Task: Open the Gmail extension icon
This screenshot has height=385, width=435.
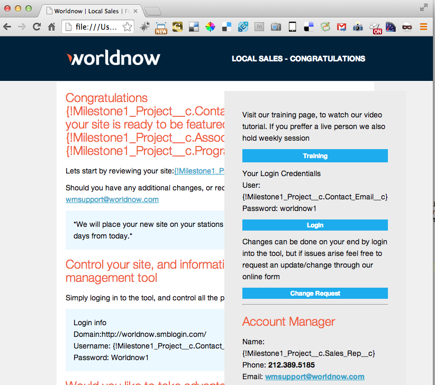Action: point(341,27)
